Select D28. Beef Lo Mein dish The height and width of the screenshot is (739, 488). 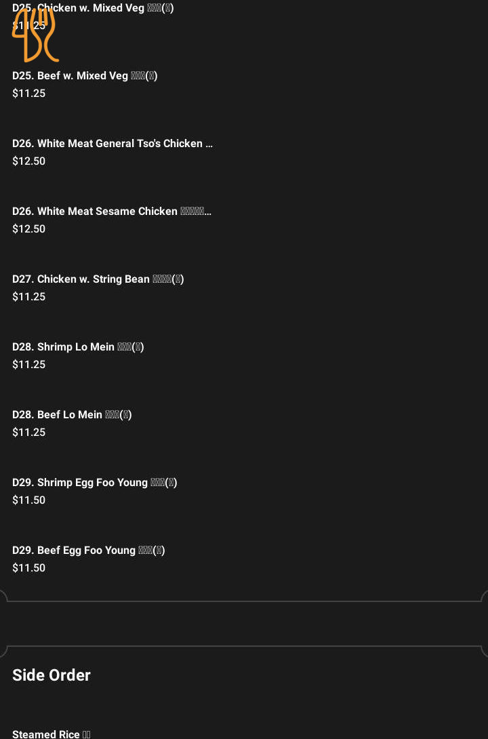click(72, 415)
